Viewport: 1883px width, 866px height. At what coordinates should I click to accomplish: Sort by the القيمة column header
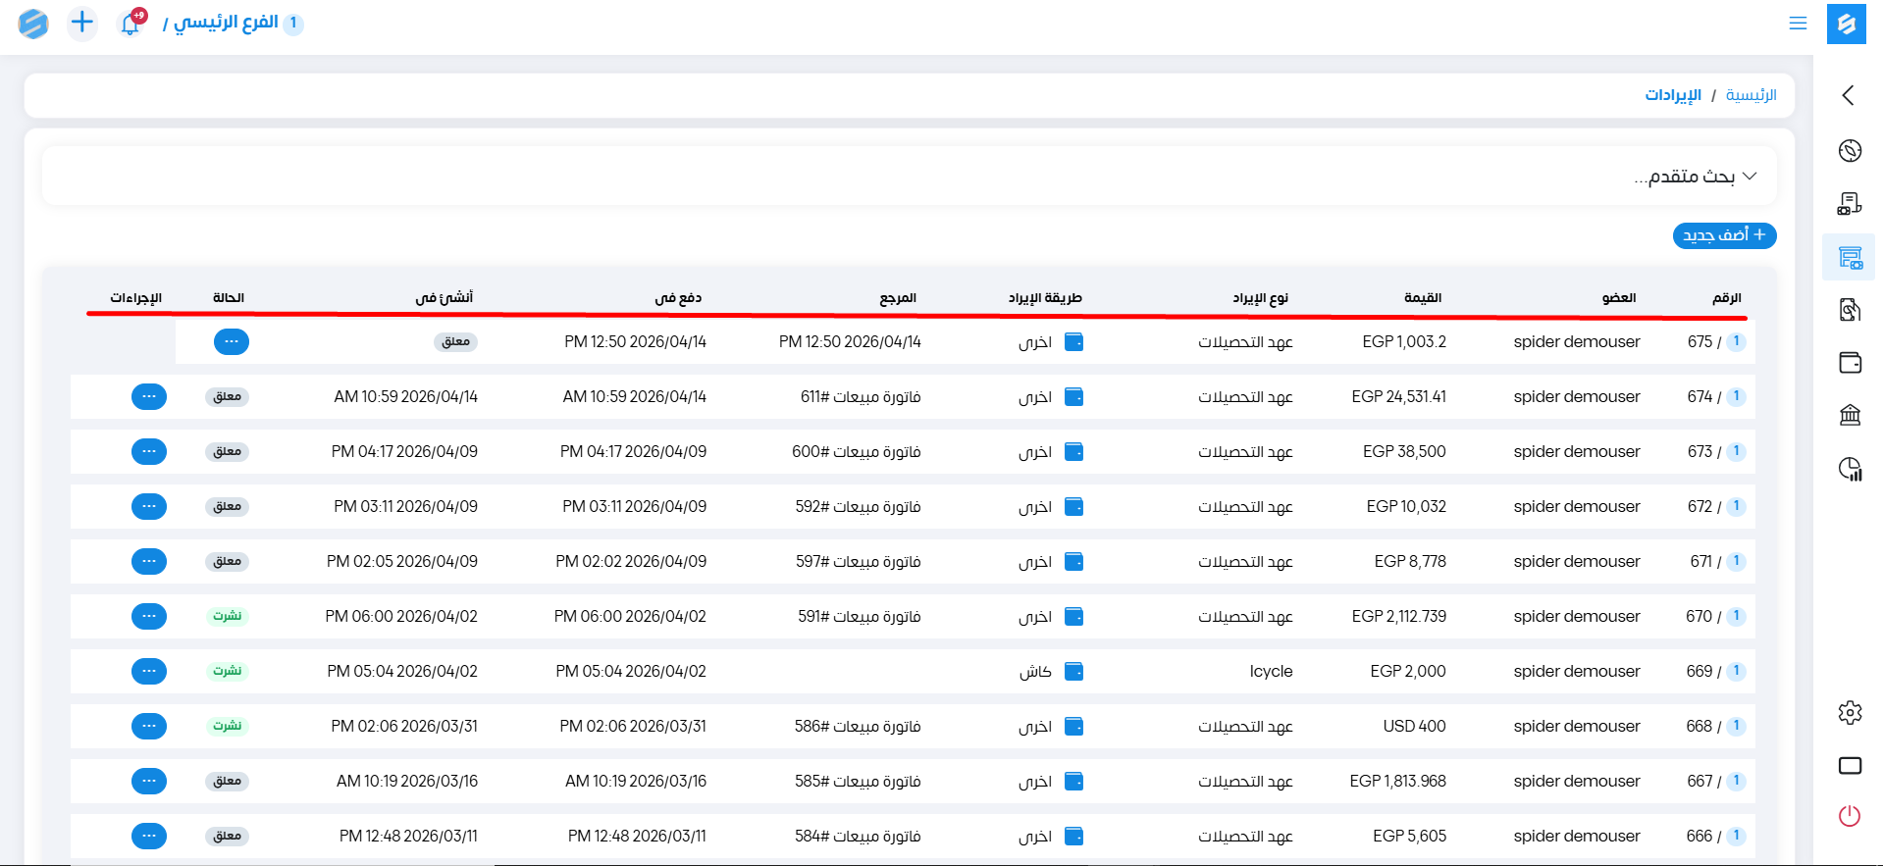1422,298
